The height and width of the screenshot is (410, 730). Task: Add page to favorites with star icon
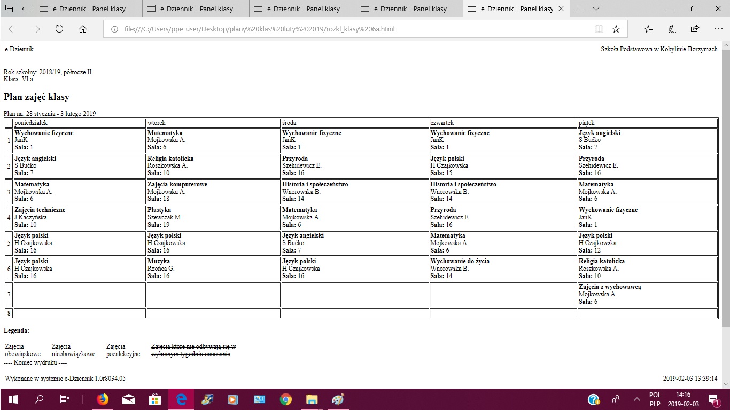(616, 29)
